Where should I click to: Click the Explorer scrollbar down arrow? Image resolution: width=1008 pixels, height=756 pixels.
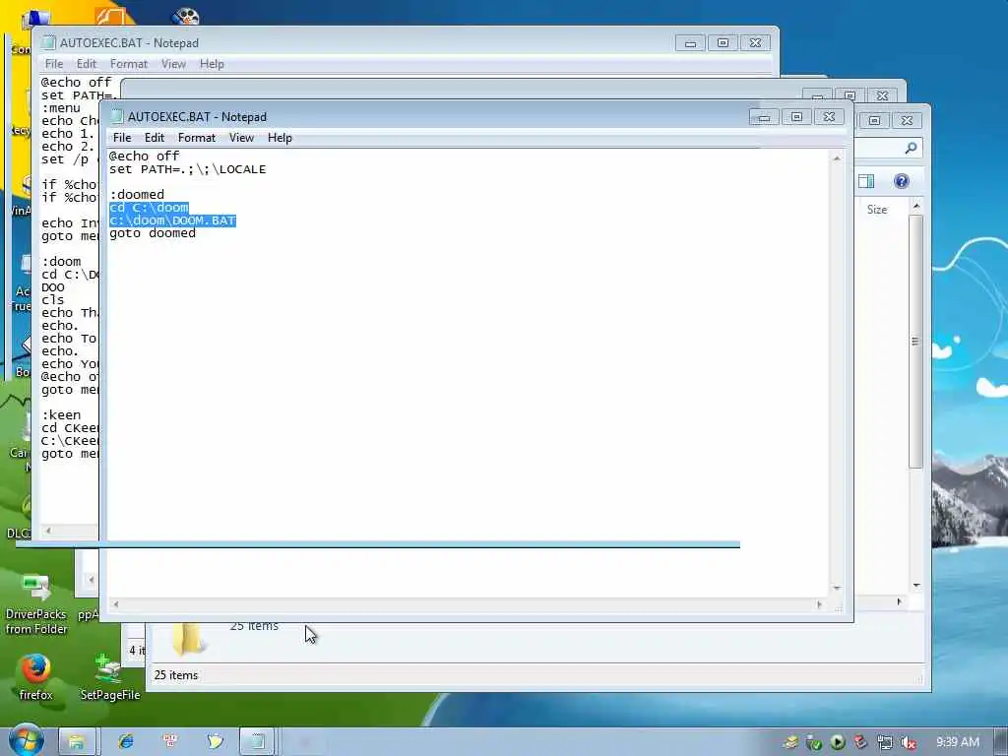[x=916, y=586]
